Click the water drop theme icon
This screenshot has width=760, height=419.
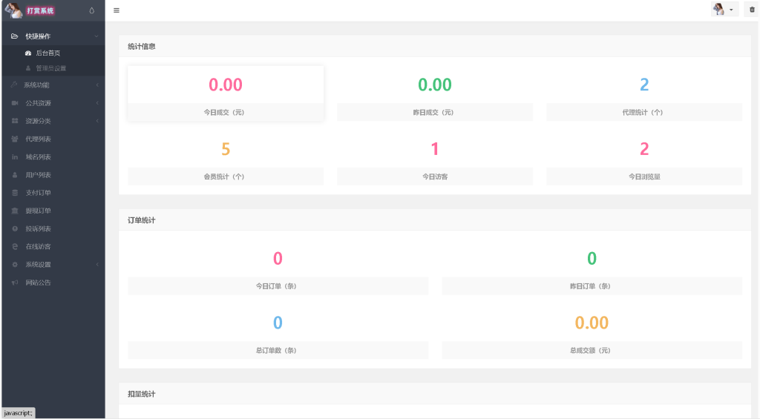coord(91,10)
